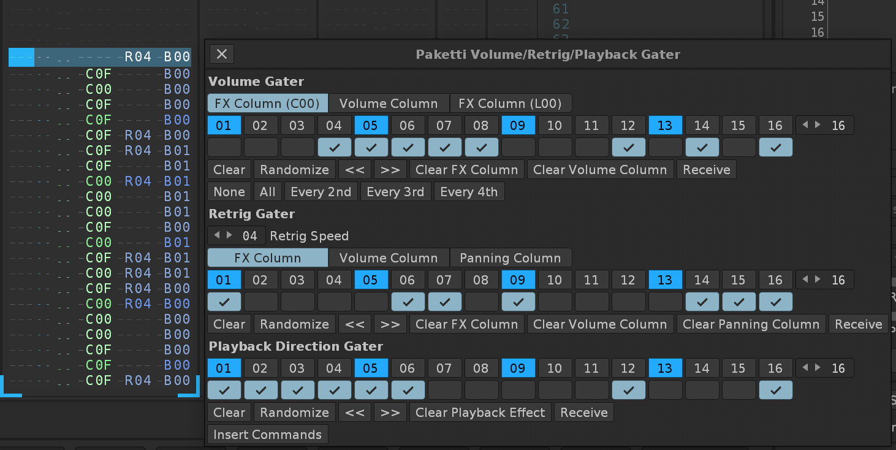Click the Insert Commands button
Screen dimensions: 896x450
pos(267,435)
